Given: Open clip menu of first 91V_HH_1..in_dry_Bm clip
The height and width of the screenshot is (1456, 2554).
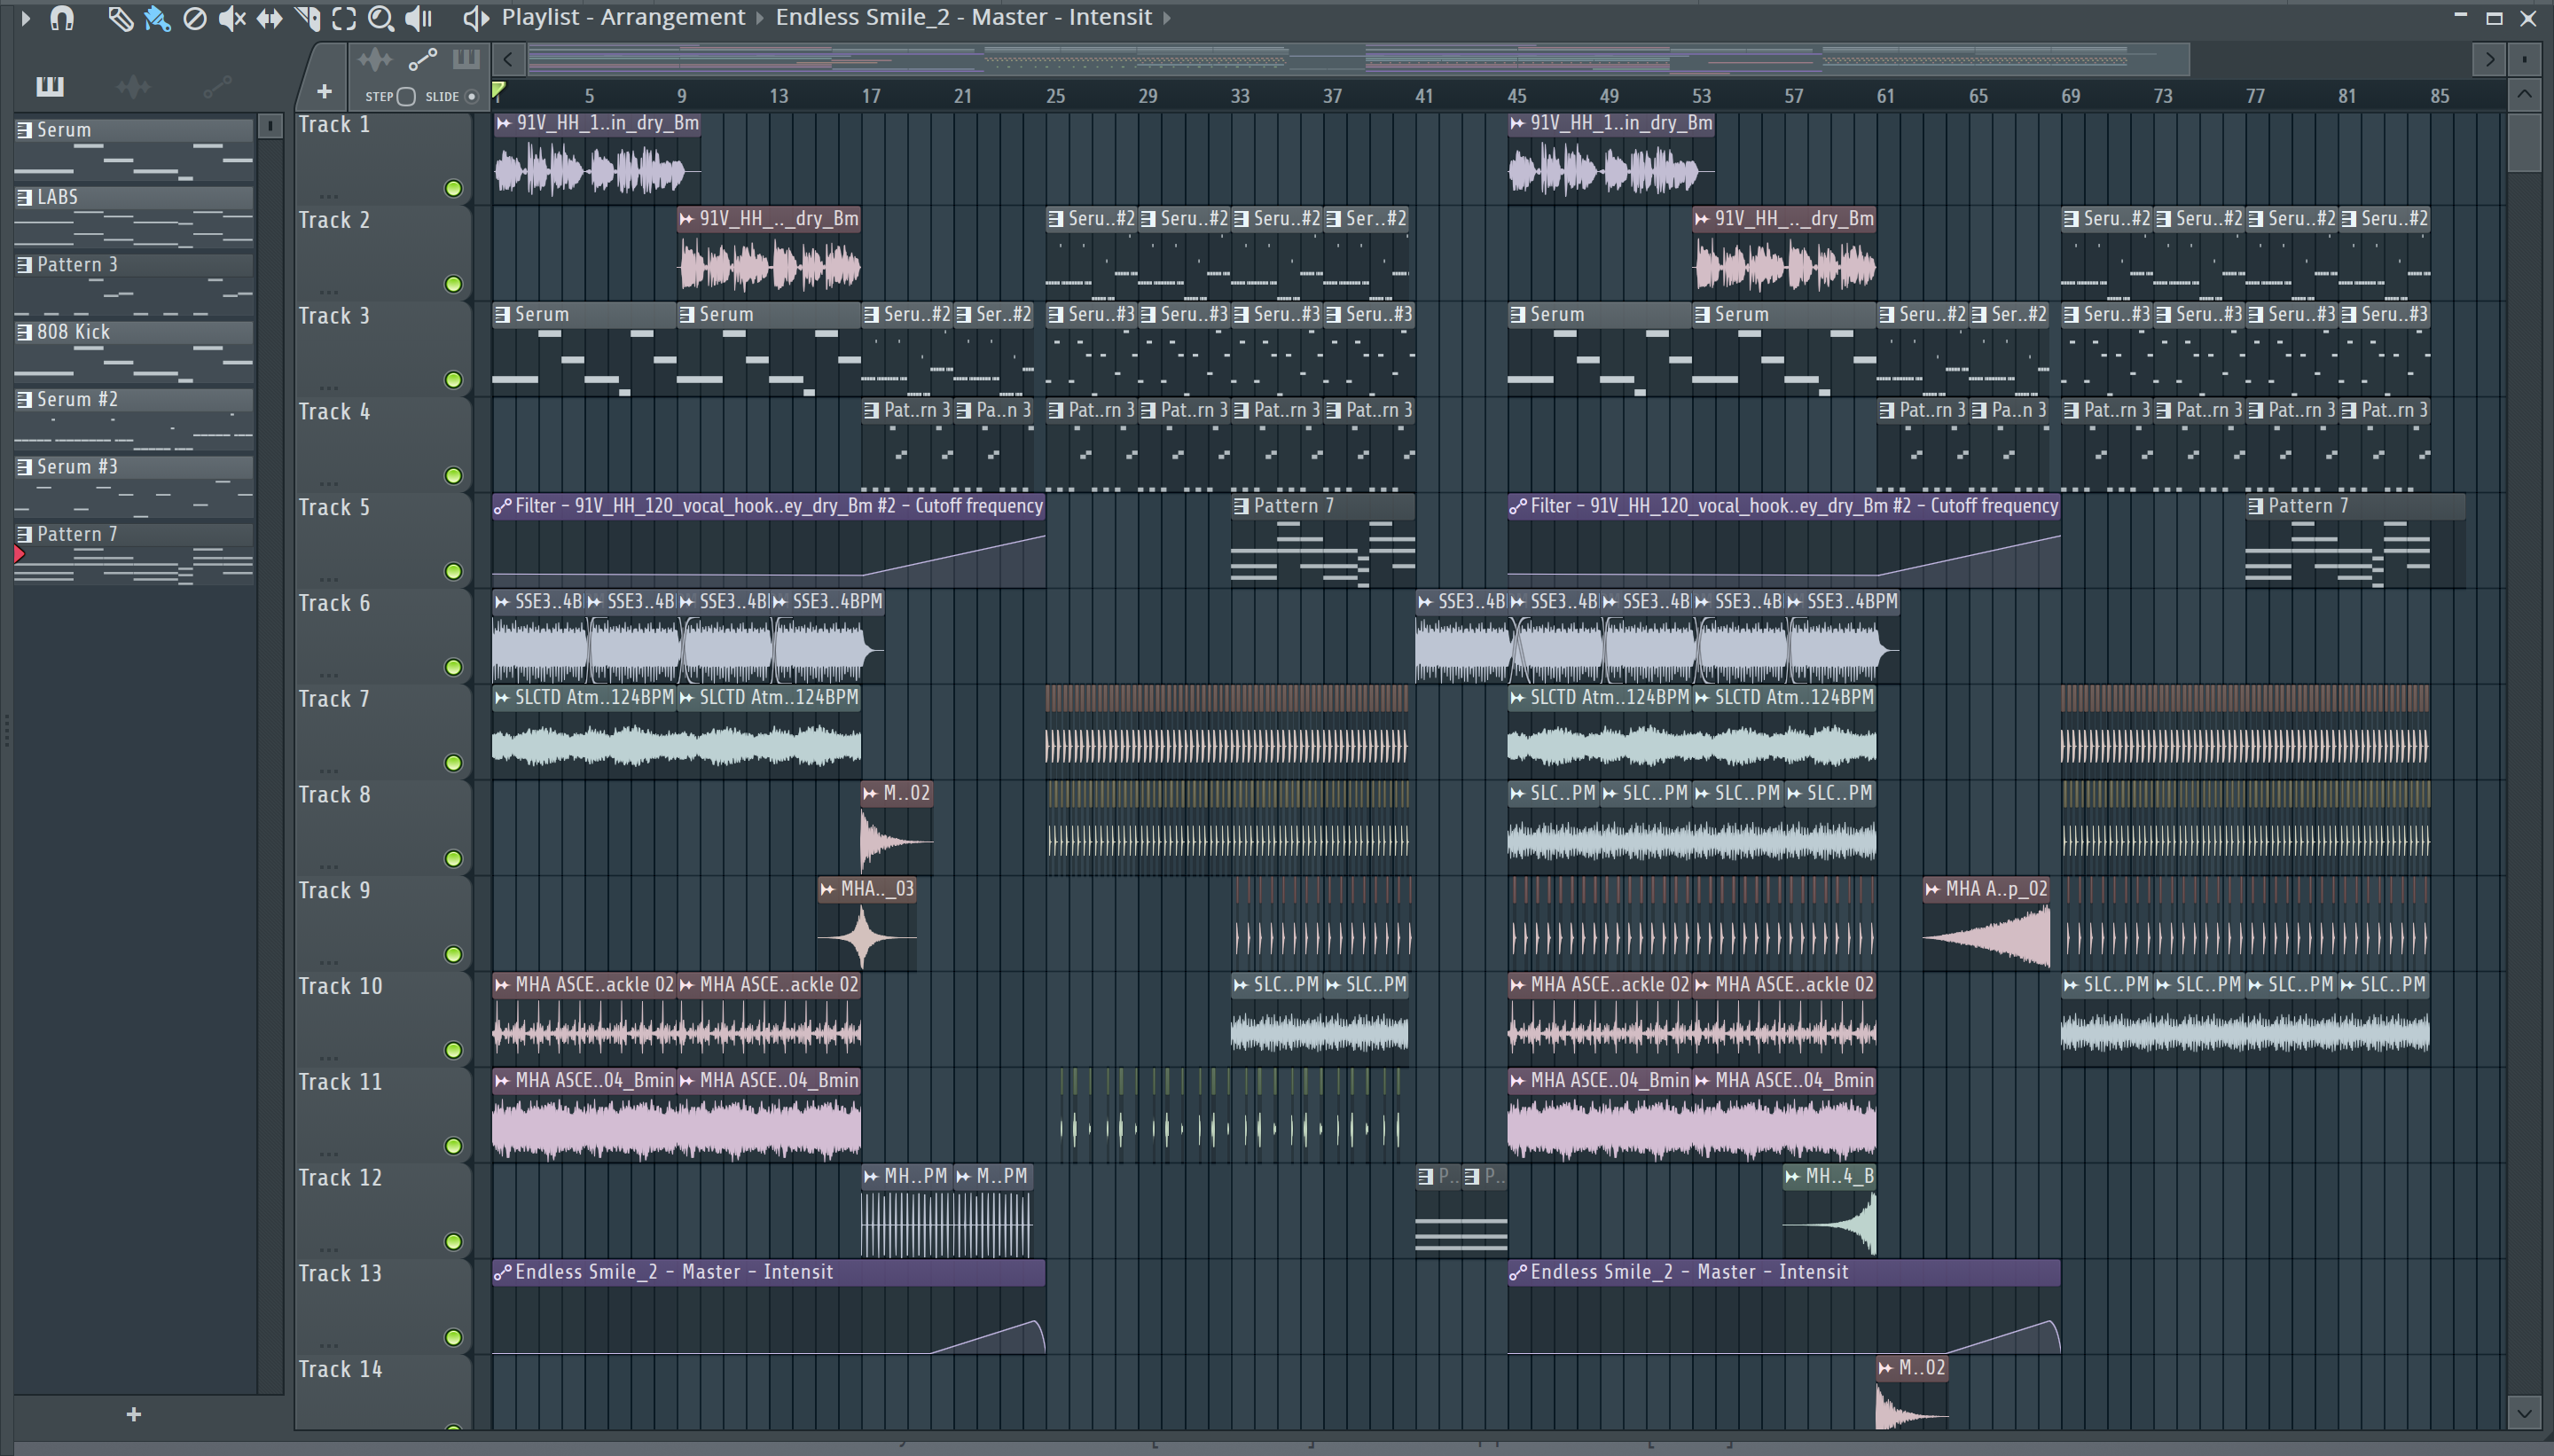Looking at the screenshot, I should [x=504, y=124].
